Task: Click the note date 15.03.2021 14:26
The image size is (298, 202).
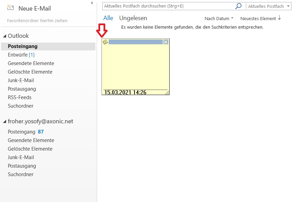Action: pyautogui.click(x=125, y=92)
